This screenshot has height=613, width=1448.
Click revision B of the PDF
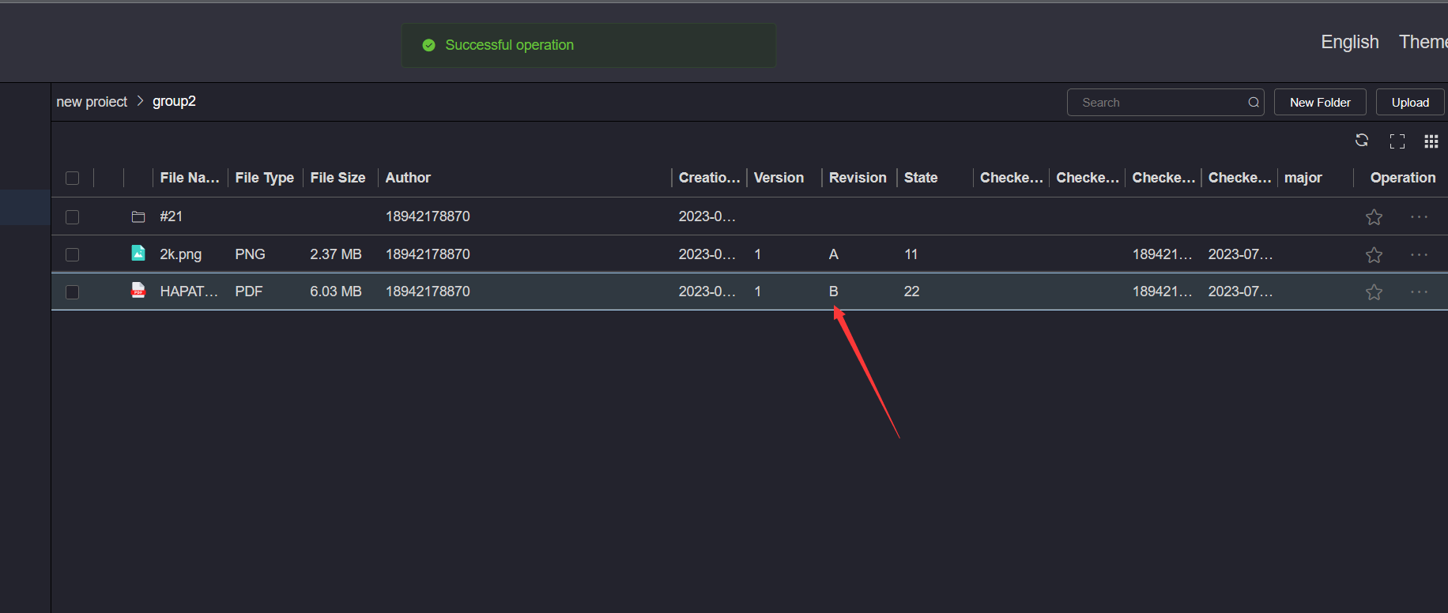[x=833, y=291]
